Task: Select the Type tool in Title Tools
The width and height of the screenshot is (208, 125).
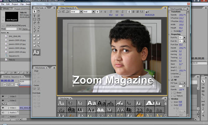Action: coord(35,16)
